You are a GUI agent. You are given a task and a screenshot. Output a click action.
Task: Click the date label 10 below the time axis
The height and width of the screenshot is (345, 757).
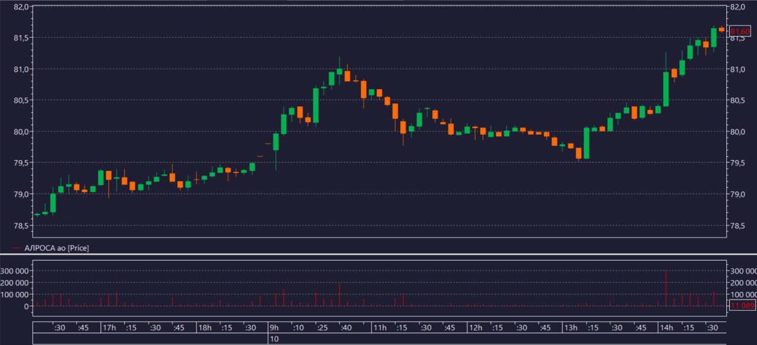274,339
